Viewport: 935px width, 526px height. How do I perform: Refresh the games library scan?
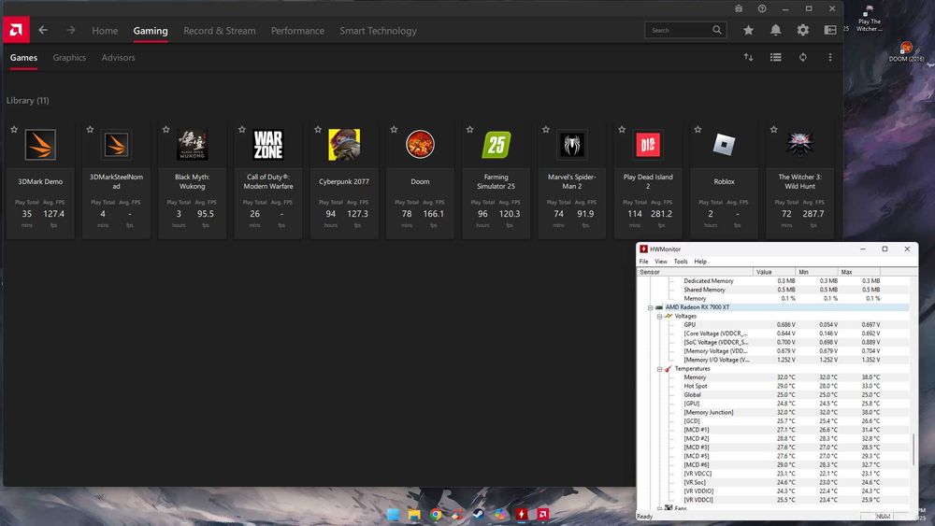coord(802,57)
